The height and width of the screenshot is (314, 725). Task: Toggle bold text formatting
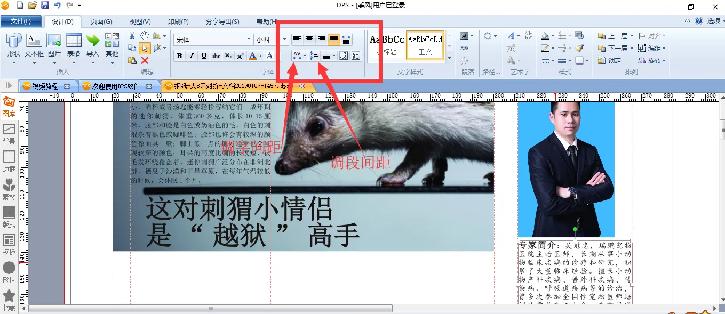pos(179,56)
